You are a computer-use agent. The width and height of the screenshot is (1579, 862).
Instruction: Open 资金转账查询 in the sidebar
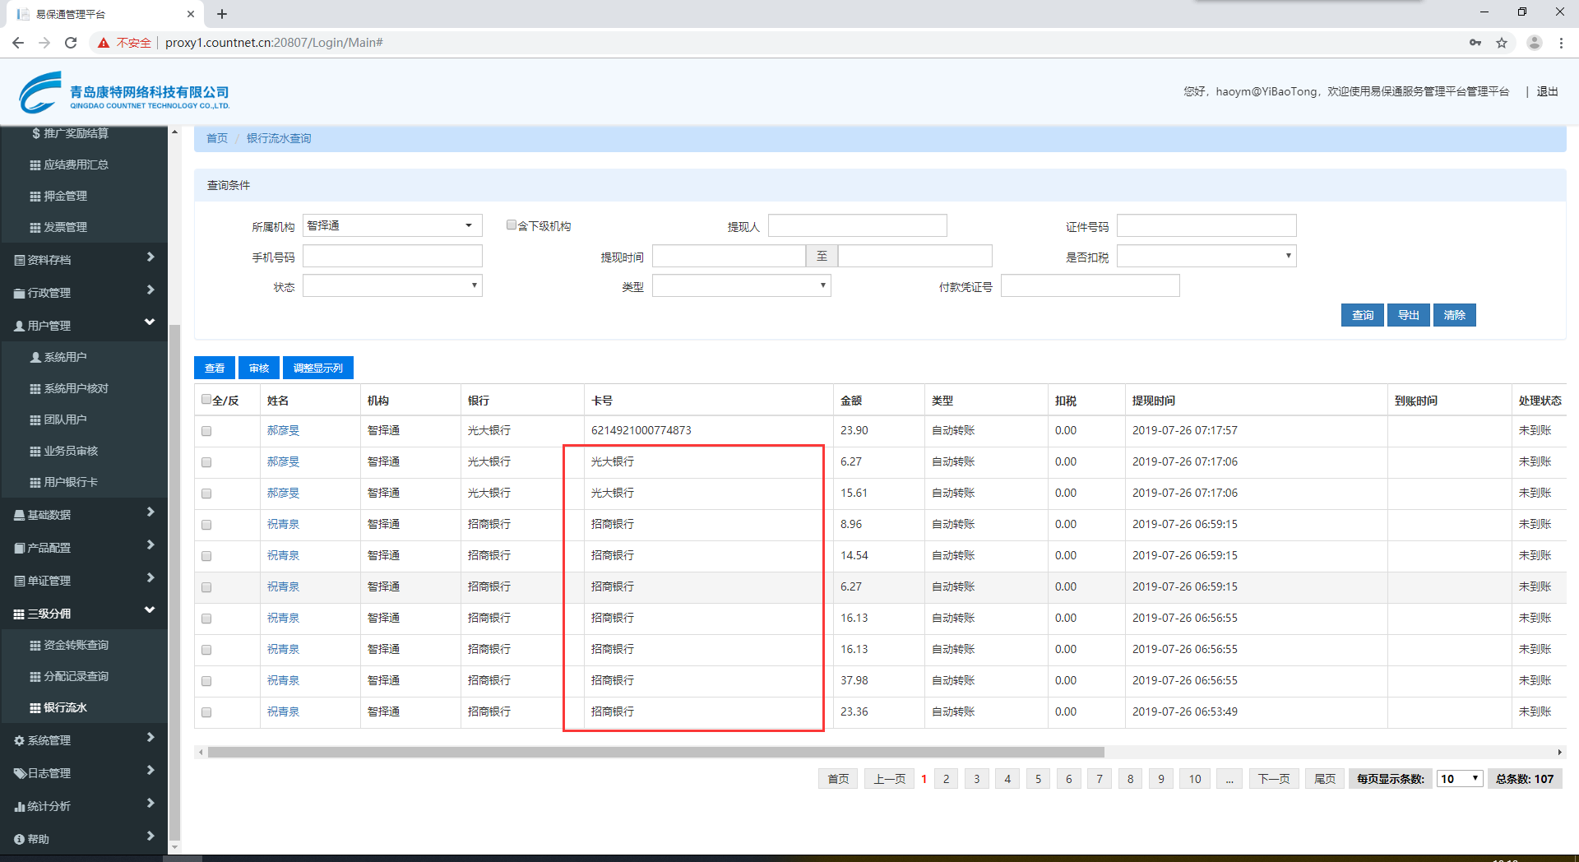(76, 645)
